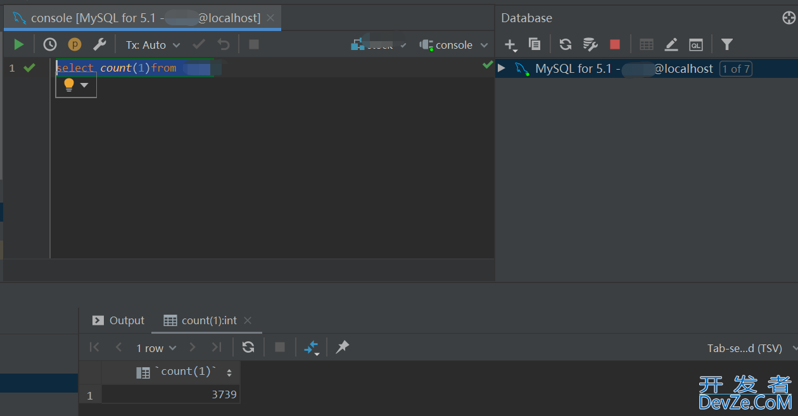Image resolution: width=798 pixels, height=416 pixels.
Task: Click the stop icon in results toolbar
Action: pos(280,347)
